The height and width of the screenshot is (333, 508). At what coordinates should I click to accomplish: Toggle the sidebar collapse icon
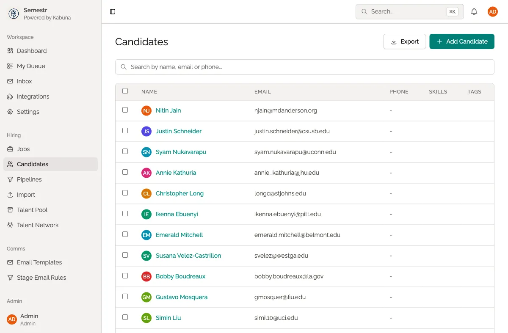(112, 11)
